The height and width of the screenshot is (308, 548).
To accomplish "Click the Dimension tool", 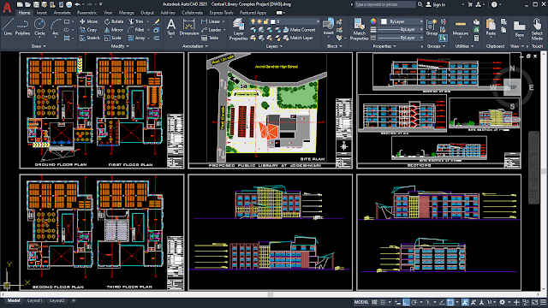I will tap(189, 27).
